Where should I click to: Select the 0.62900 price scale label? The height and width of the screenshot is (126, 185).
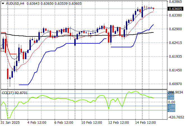(x=175, y=29)
